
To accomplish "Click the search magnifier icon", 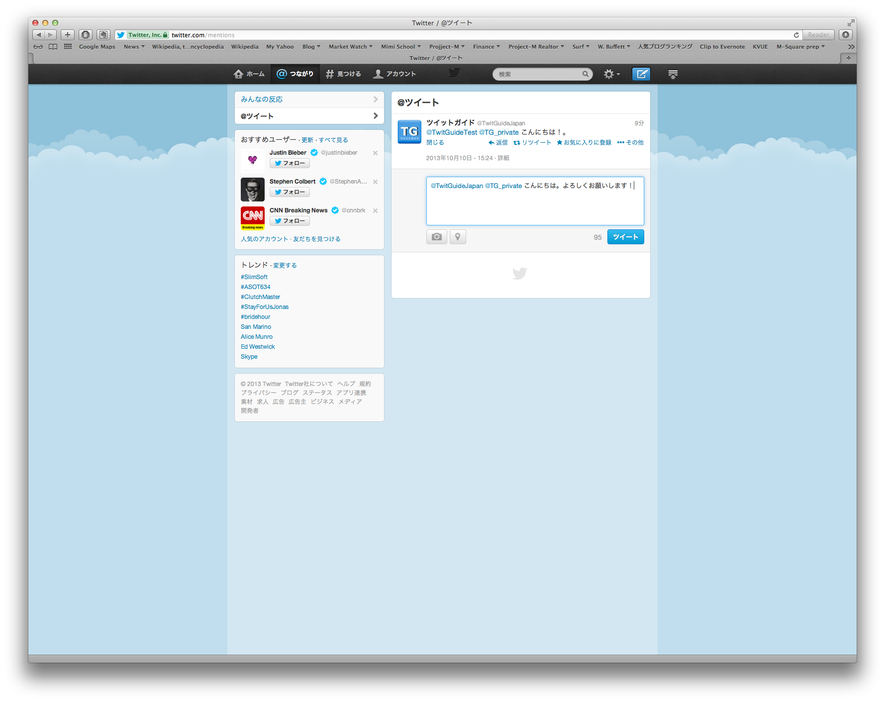I will click(x=586, y=74).
